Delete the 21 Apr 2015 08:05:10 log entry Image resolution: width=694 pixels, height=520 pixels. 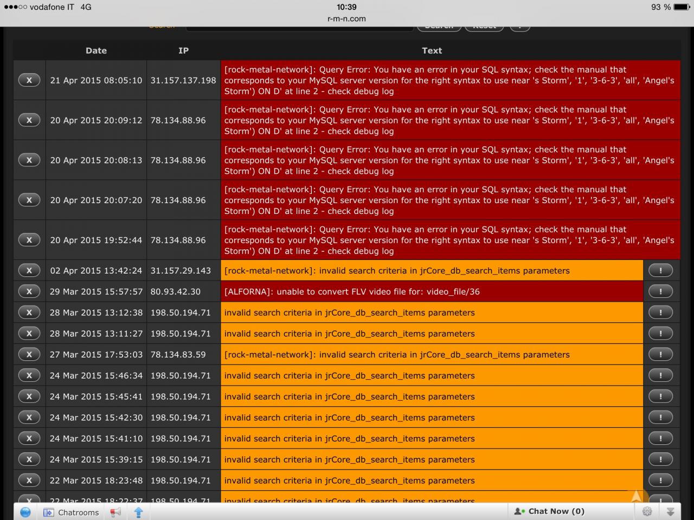pyautogui.click(x=29, y=80)
